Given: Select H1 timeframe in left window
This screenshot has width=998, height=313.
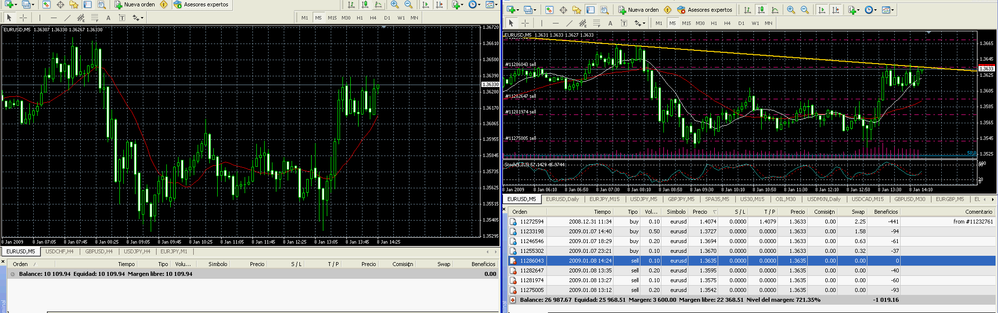Looking at the screenshot, I should 360,18.
